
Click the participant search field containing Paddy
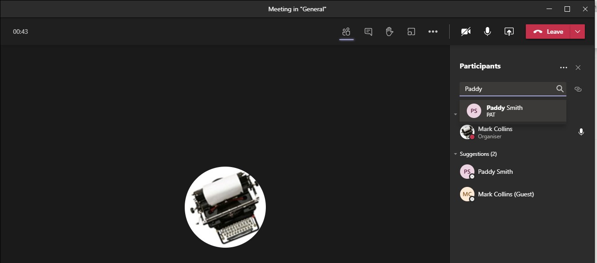[513, 89]
